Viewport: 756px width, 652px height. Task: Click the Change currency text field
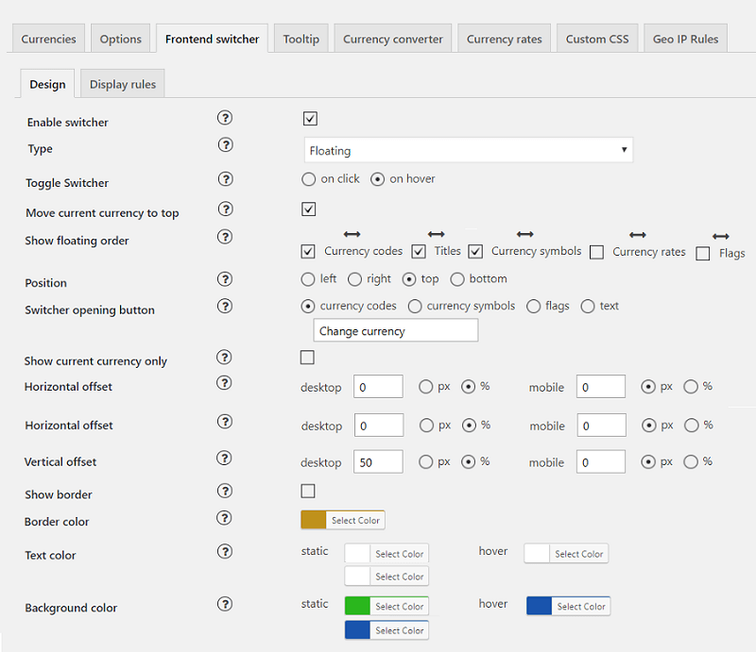[x=395, y=331]
